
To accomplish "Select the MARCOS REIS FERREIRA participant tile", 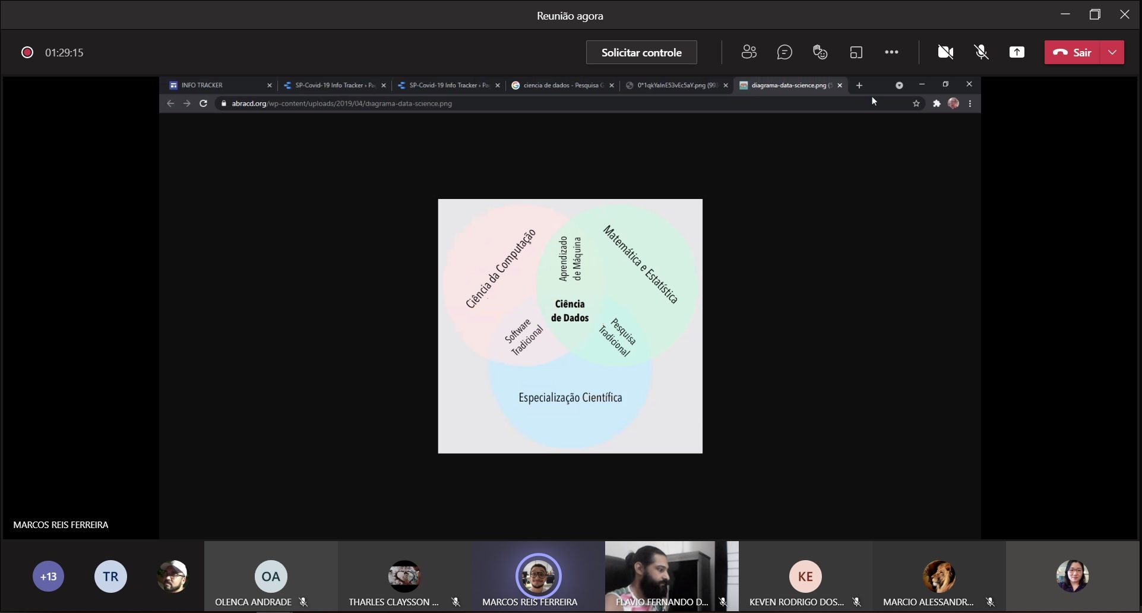I will point(538,576).
